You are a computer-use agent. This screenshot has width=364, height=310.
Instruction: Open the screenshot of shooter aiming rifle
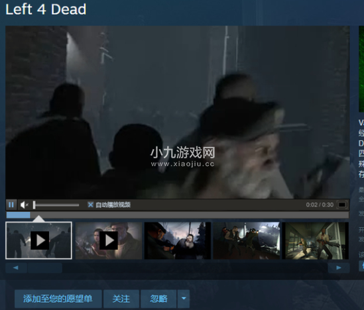click(x=178, y=240)
